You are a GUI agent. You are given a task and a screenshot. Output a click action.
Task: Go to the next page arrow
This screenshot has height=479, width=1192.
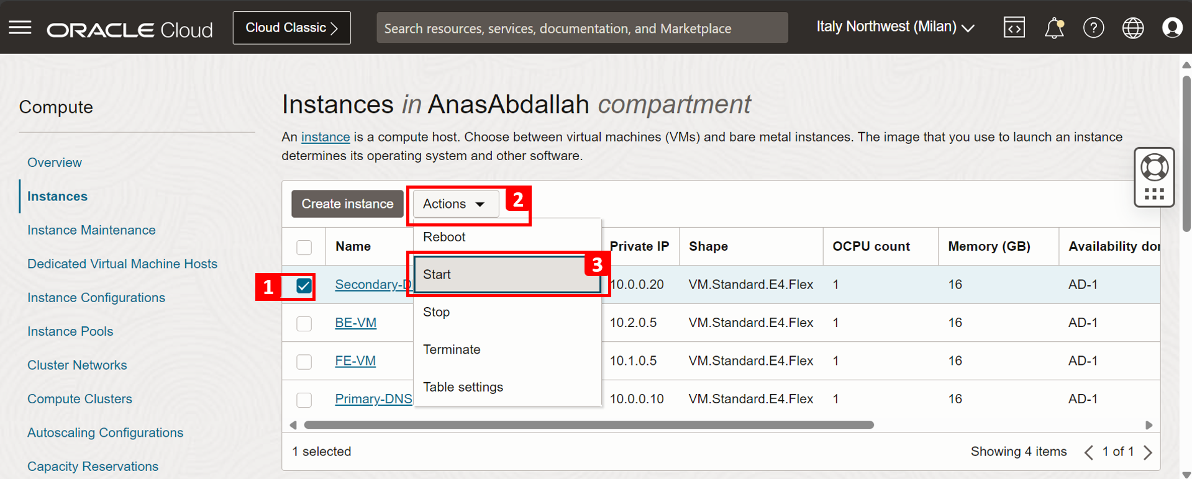(1147, 452)
